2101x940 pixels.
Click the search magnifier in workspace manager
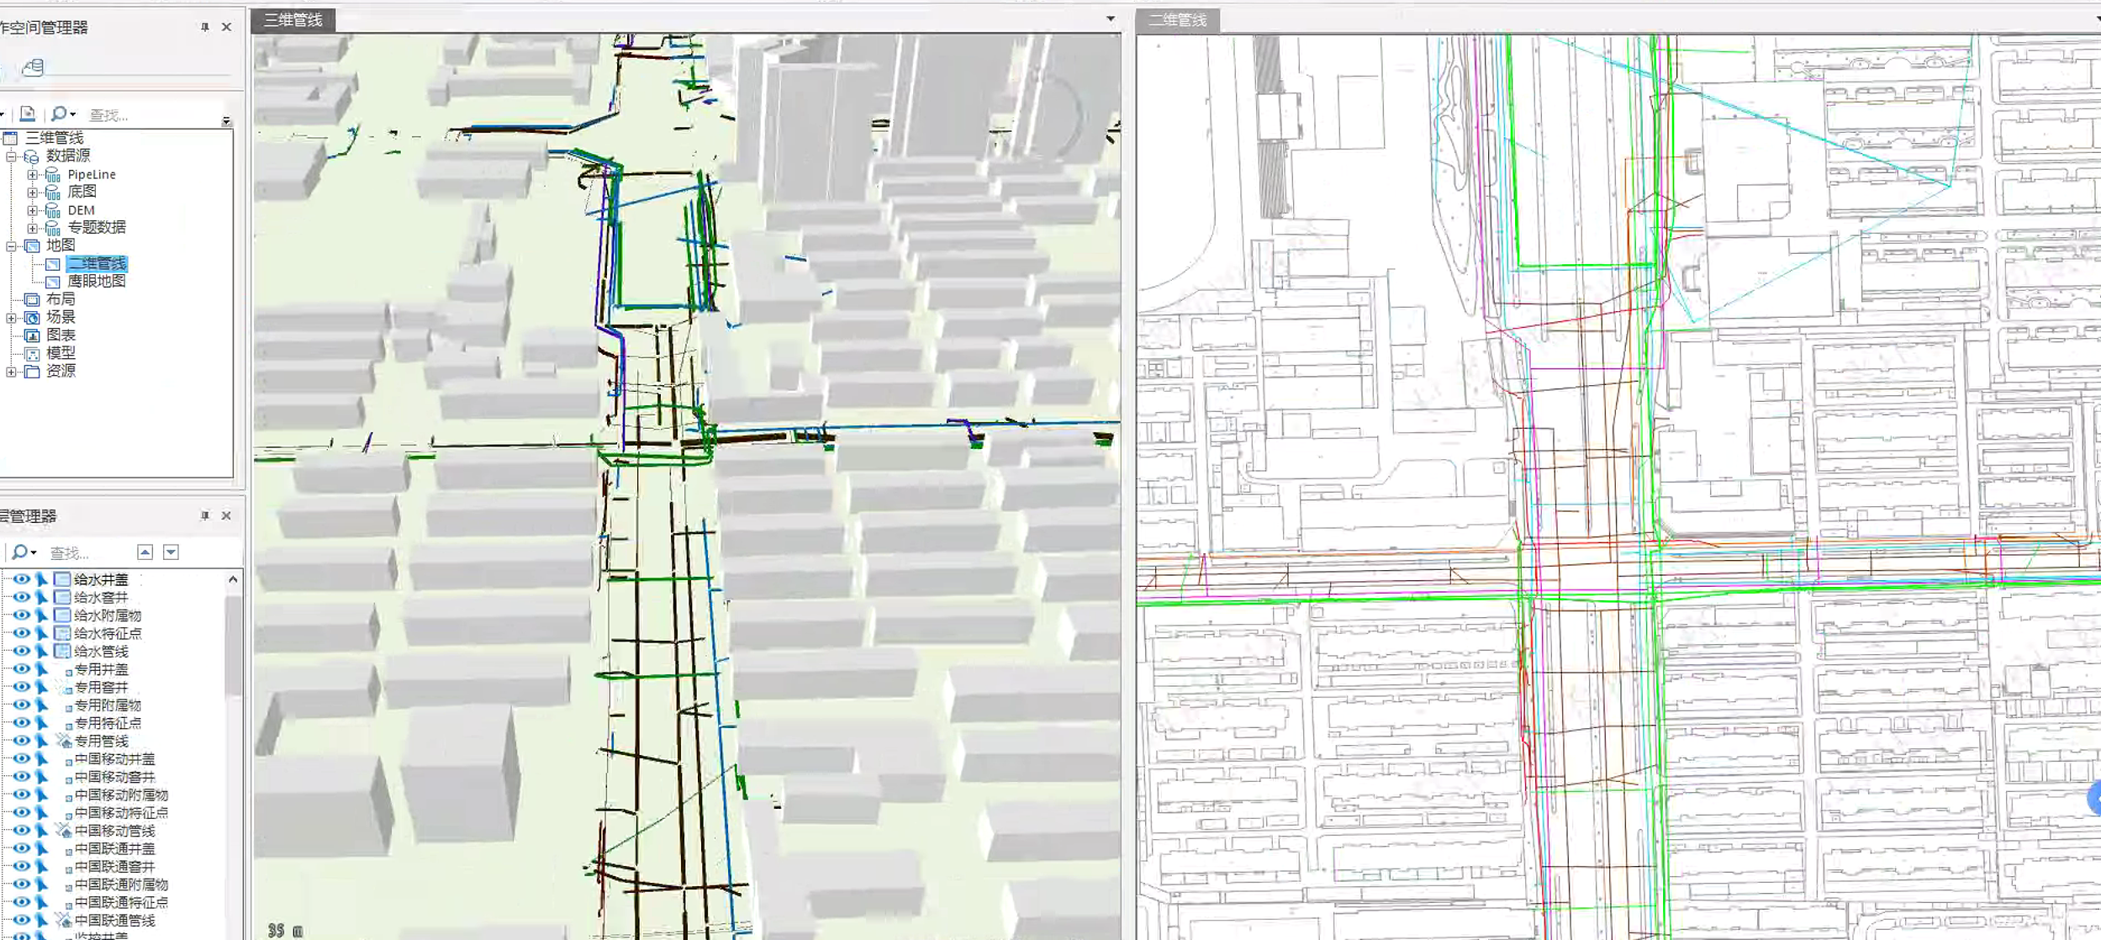(59, 114)
